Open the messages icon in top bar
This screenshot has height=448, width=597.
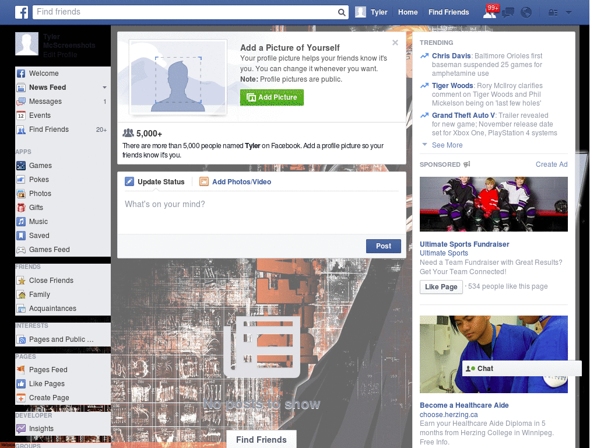pyautogui.click(x=508, y=13)
